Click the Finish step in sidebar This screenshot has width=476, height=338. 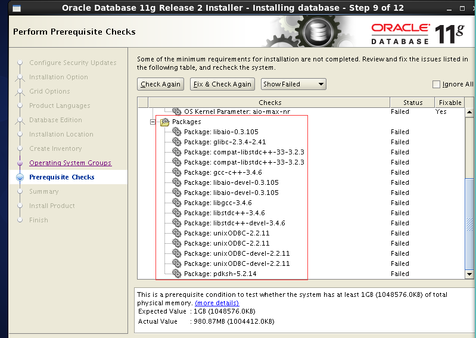click(x=39, y=220)
